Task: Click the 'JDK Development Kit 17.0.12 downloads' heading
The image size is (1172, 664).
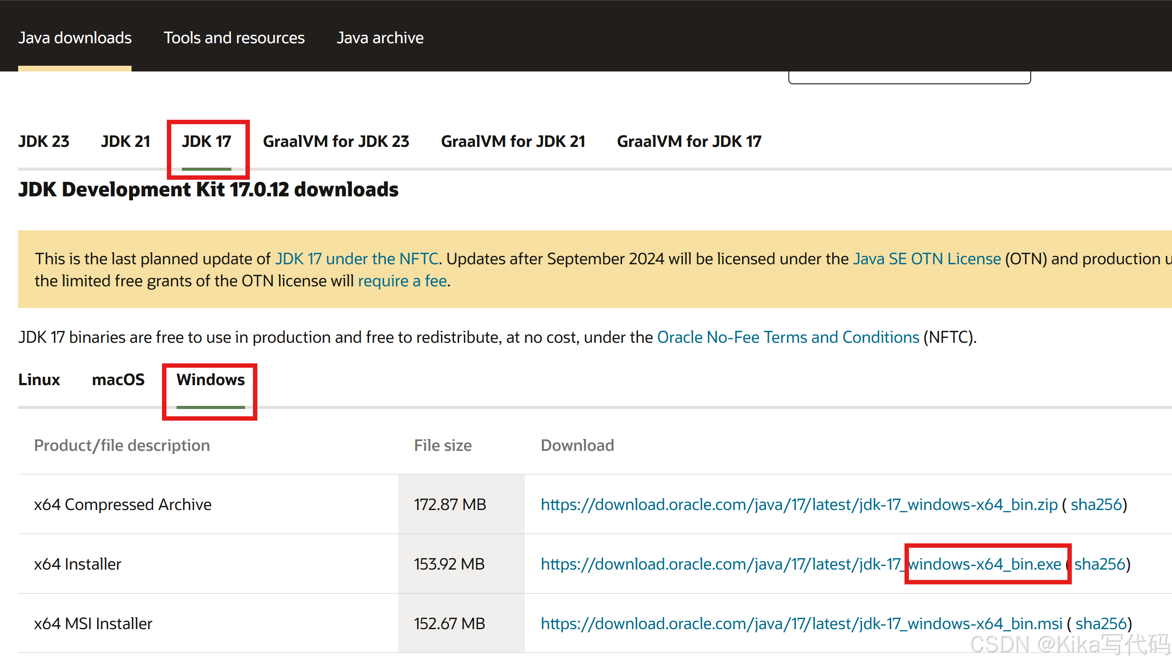Action: click(x=208, y=190)
